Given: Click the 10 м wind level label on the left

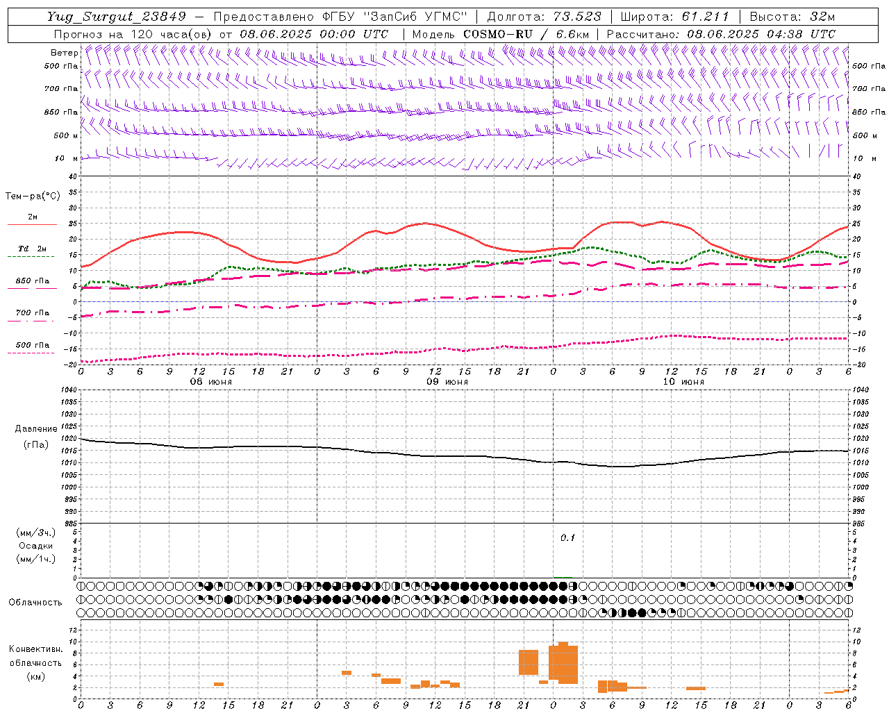Looking at the screenshot, I should [x=66, y=158].
